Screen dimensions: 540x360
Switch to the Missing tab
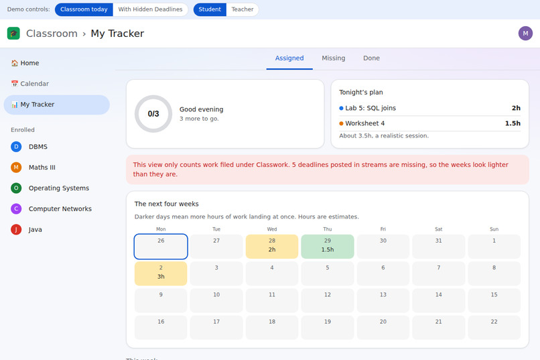pos(334,58)
